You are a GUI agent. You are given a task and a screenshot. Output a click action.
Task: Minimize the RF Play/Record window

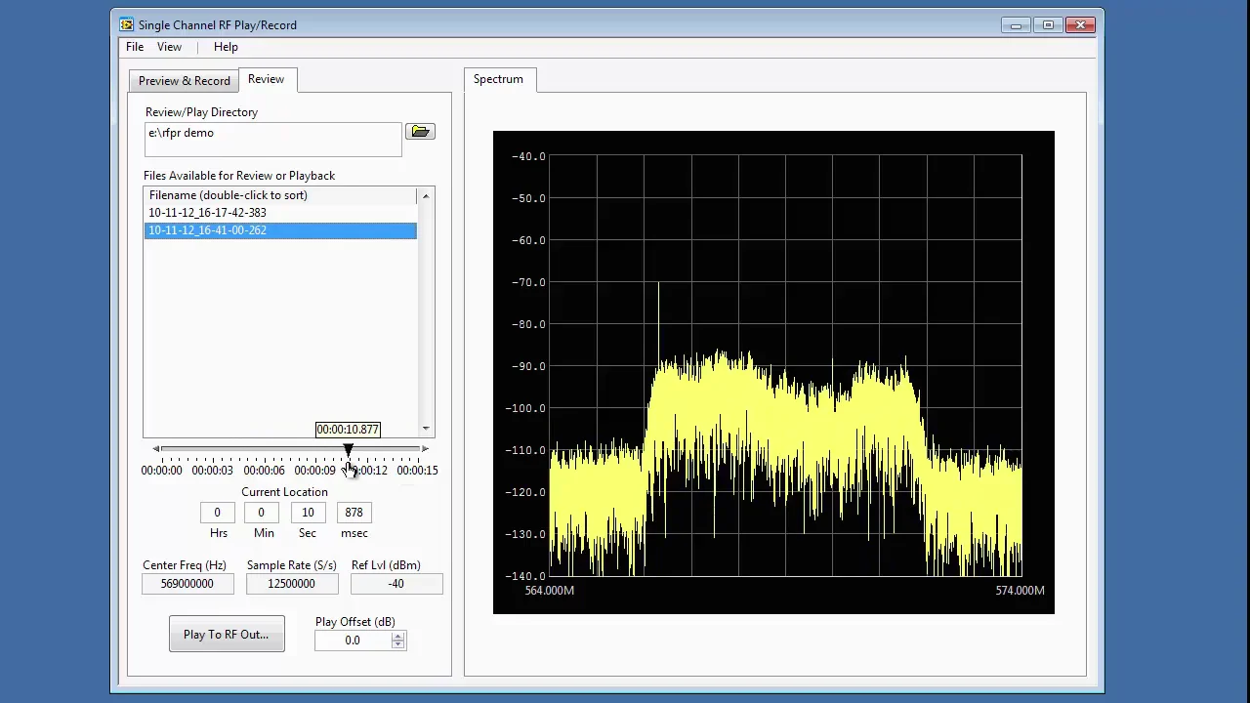(x=1016, y=25)
